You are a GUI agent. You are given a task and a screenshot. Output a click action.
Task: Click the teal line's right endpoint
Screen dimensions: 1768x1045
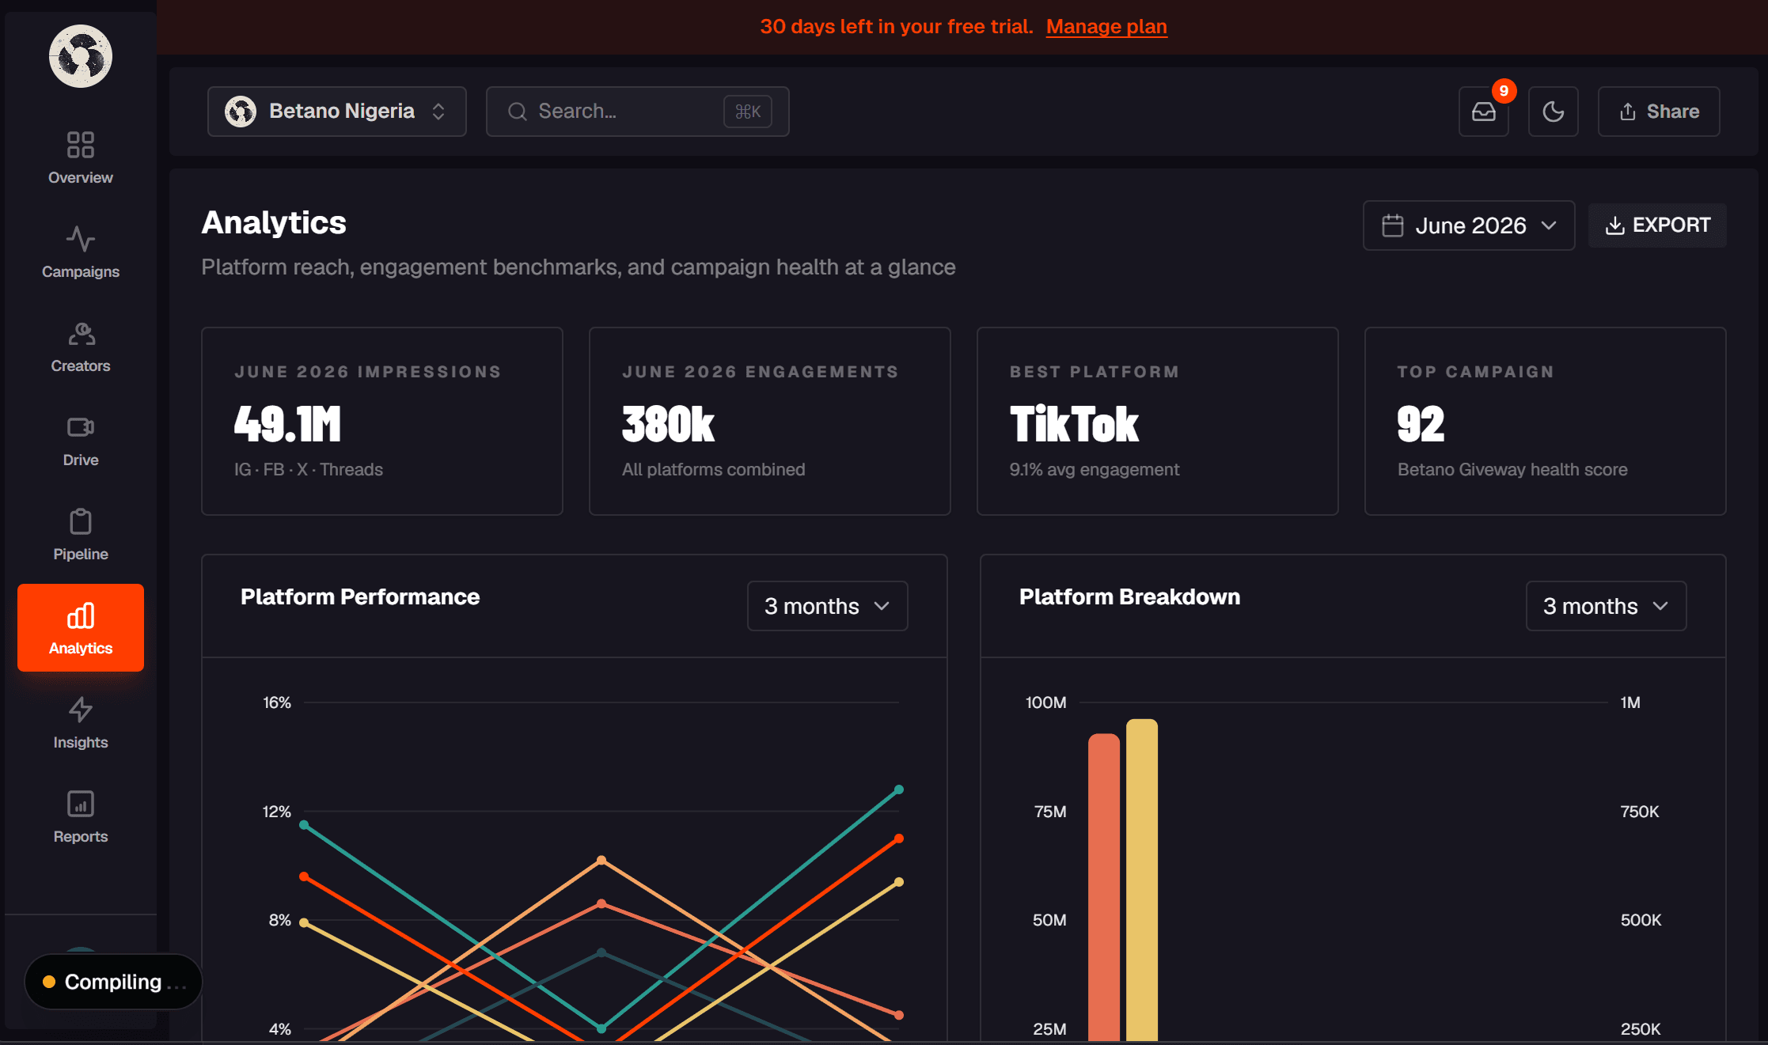coord(899,789)
